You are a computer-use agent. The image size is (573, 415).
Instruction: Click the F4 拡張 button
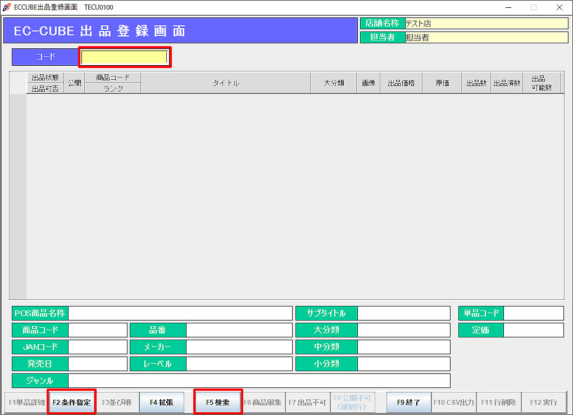(x=161, y=403)
